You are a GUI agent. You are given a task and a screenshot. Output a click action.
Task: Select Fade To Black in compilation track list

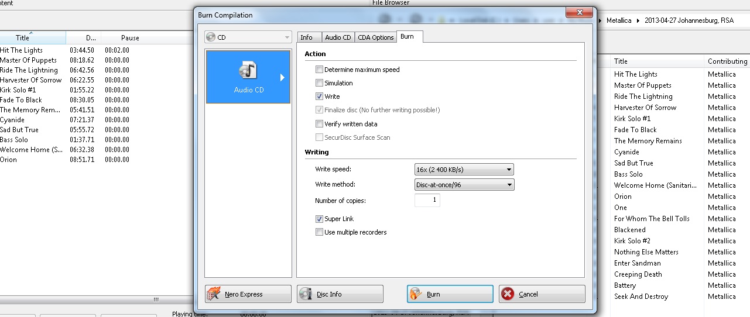21,100
